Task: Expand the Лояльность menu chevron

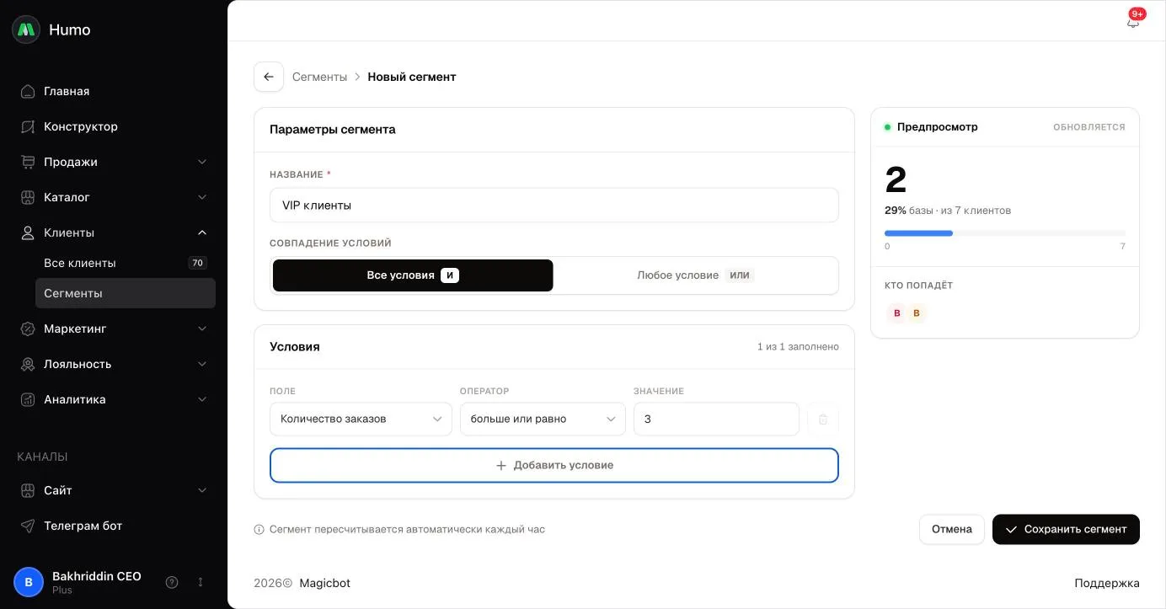Action: click(202, 364)
